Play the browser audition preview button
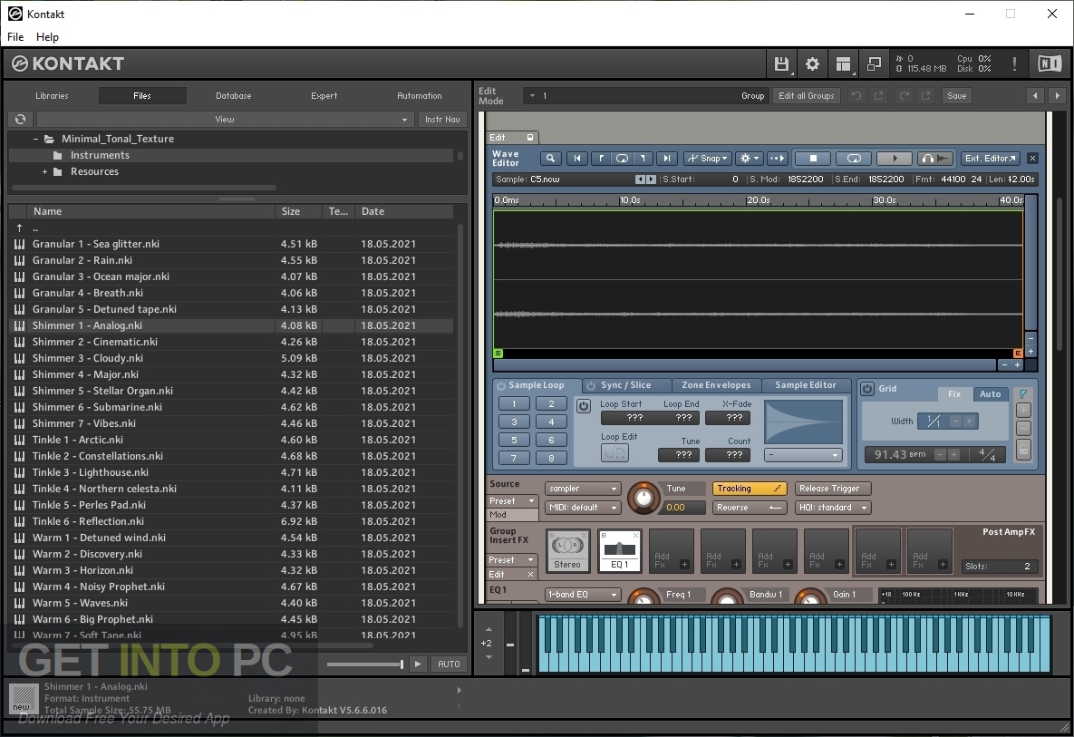1074x737 pixels. 418,664
